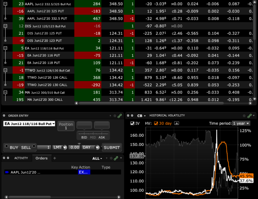
Task: Add another HV period with the plus icon
Action: [x=177, y=123]
